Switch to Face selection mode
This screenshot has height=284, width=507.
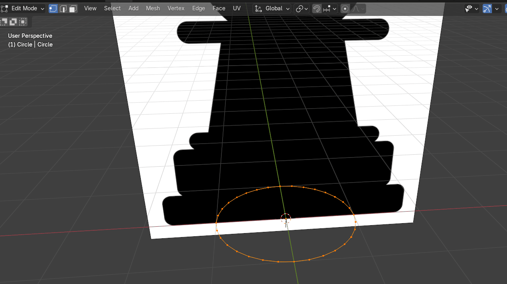click(x=73, y=8)
